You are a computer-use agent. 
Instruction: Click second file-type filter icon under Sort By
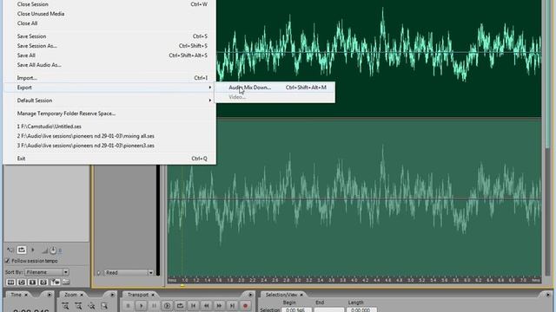[x=22, y=283]
